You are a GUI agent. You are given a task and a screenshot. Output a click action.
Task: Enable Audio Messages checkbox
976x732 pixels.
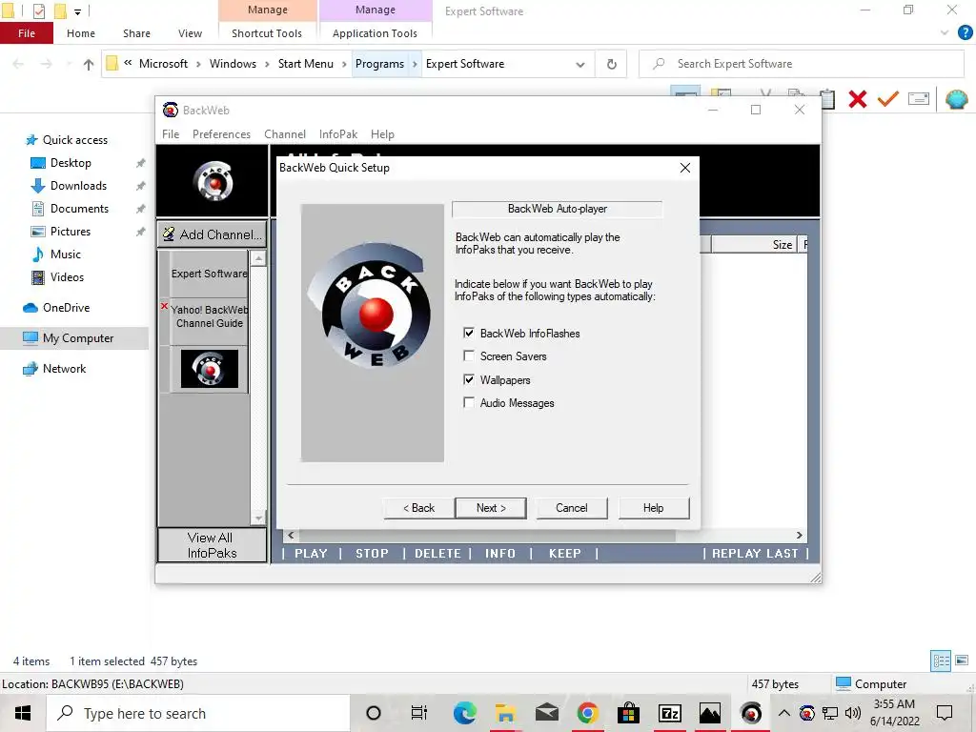tap(469, 403)
